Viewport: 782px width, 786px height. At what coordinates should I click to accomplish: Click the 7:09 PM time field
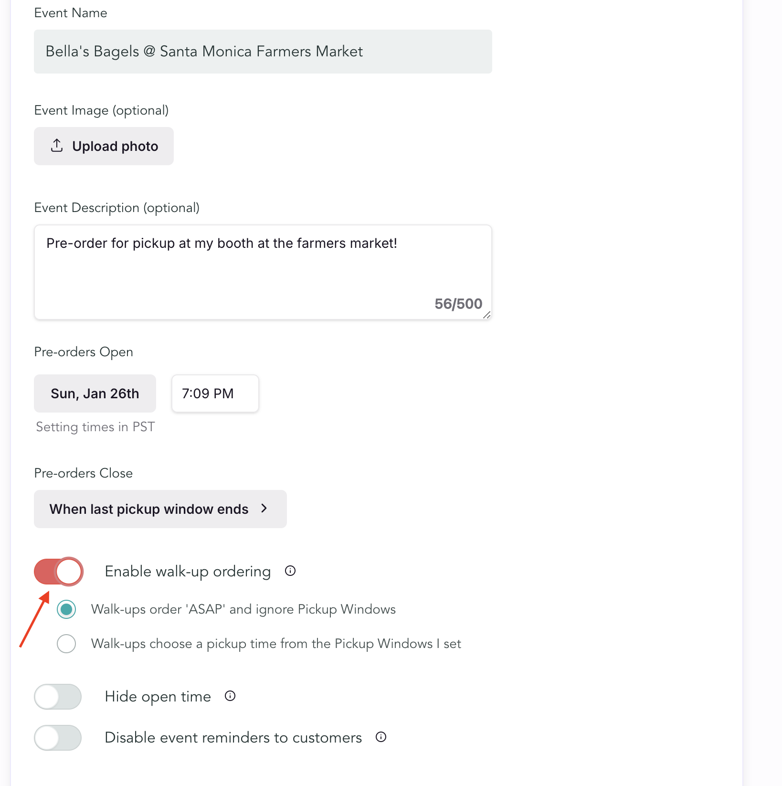click(x=215, y=393)
